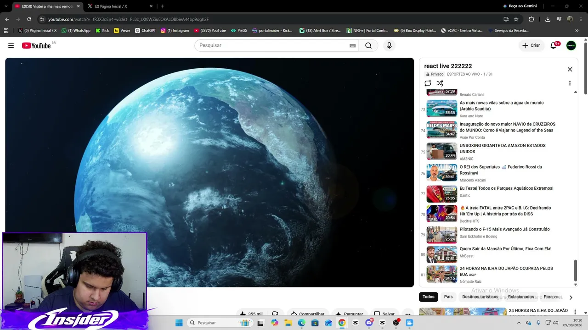Open the PixGG bookmark

[239, 31]
